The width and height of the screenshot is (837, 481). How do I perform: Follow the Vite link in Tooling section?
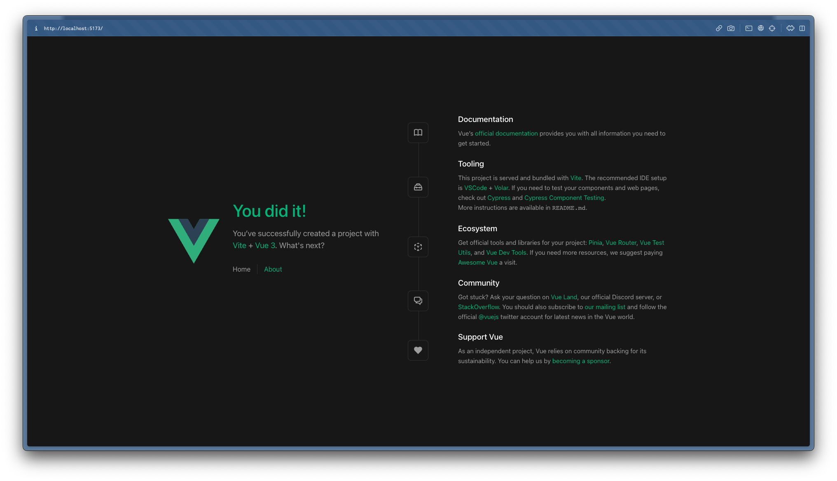pos(576,178)
